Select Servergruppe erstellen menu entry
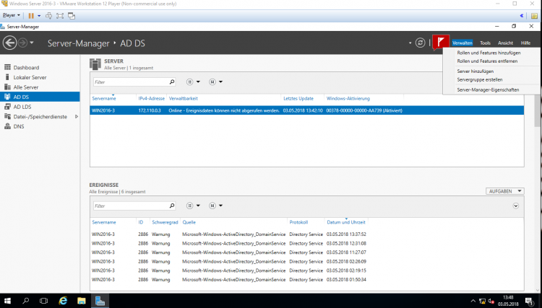Screen dimensions: 542x308 (480, 79)
